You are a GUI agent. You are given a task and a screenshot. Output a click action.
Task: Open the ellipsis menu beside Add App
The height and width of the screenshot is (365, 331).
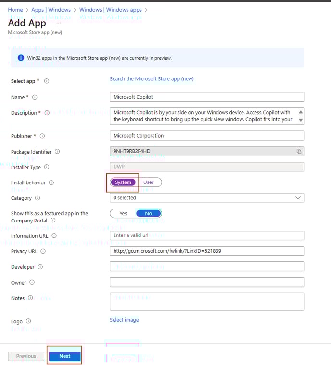(59, 23)
